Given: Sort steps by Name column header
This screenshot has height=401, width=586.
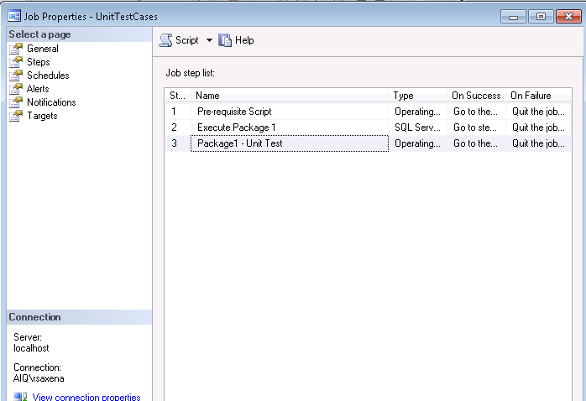Looking at the screenshot, I should pos(290,96).
